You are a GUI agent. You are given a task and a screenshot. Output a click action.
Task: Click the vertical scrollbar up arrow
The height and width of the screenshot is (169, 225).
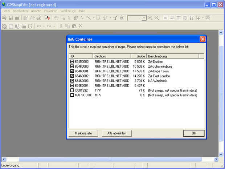(221, 33)
